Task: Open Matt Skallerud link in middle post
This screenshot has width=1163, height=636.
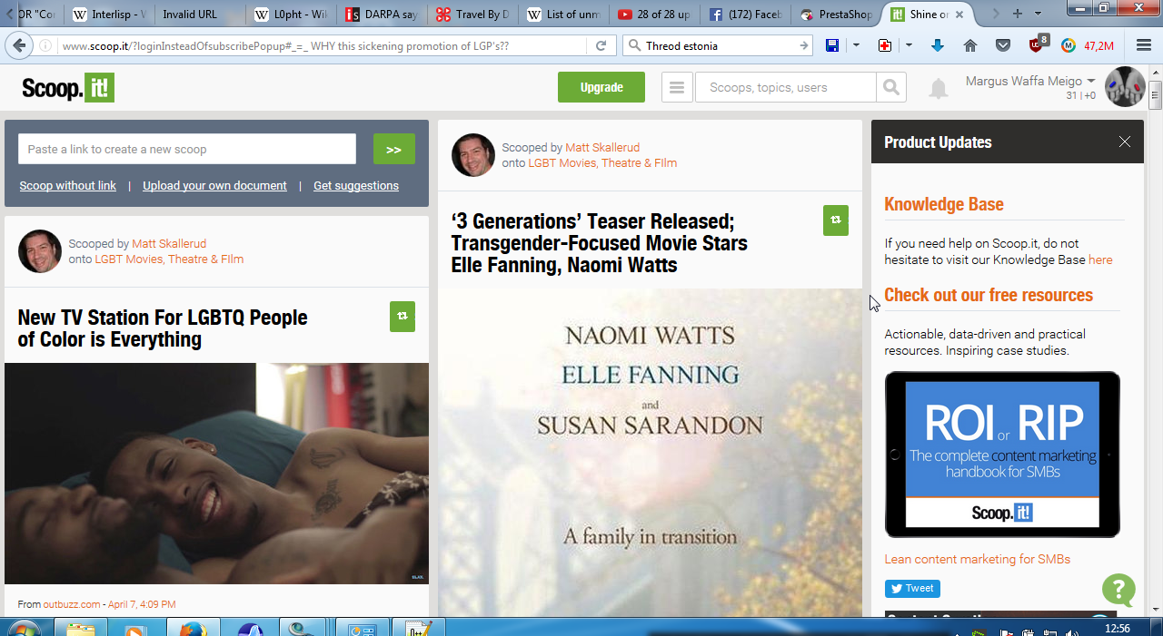Action: (602, 147)
